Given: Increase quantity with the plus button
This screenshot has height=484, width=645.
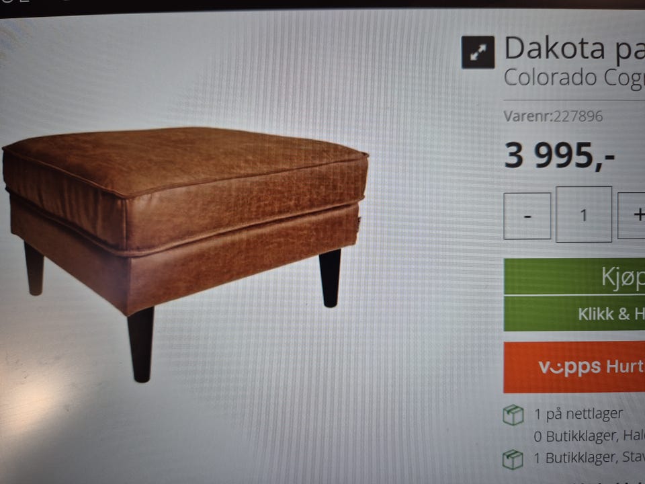Looking at the screenshot, I should [x=632, y=215].
